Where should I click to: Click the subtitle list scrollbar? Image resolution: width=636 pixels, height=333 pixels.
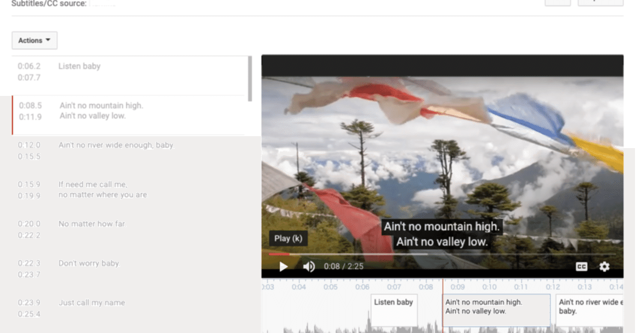(249, 79)
